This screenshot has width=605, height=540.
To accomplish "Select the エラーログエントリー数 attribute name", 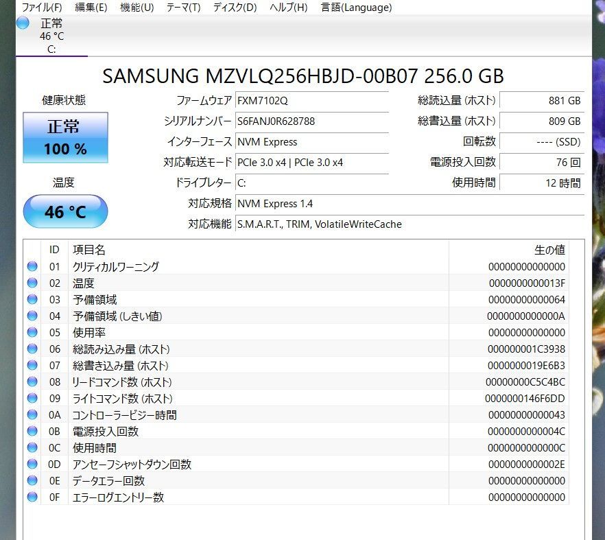I will [x=118, y=497].
